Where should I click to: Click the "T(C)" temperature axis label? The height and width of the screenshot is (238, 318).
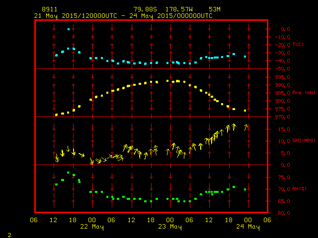298,44
